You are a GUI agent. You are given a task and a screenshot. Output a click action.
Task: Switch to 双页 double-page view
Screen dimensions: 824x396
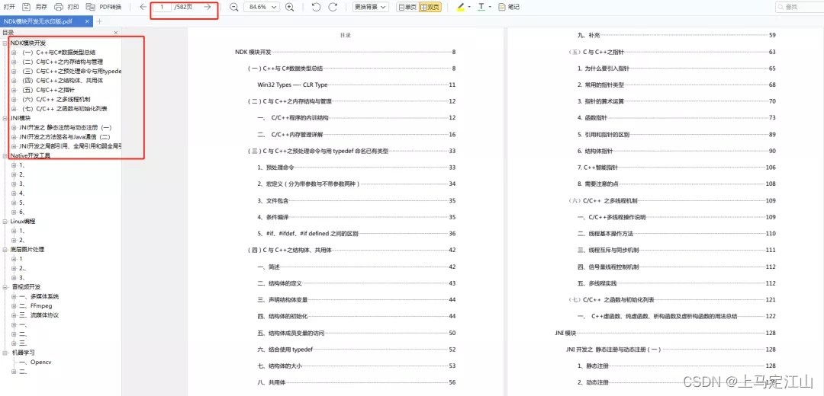(x=430, y=7)
